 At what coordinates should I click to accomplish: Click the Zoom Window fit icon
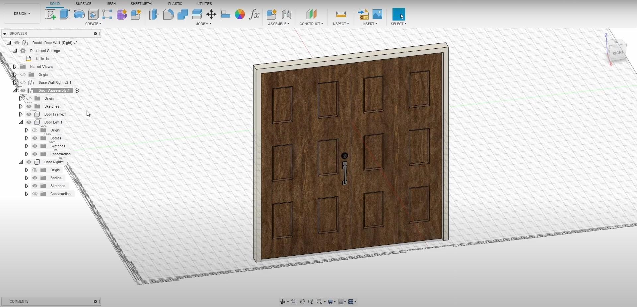(x=319, y=302)
